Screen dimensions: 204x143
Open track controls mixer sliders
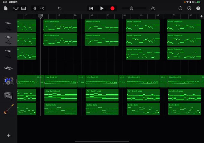[34, 8]
